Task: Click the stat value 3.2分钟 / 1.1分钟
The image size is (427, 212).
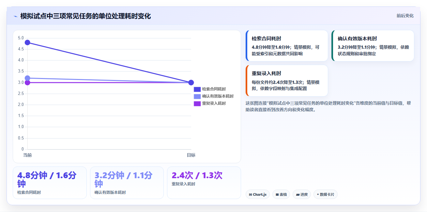Action: (124, 179)
